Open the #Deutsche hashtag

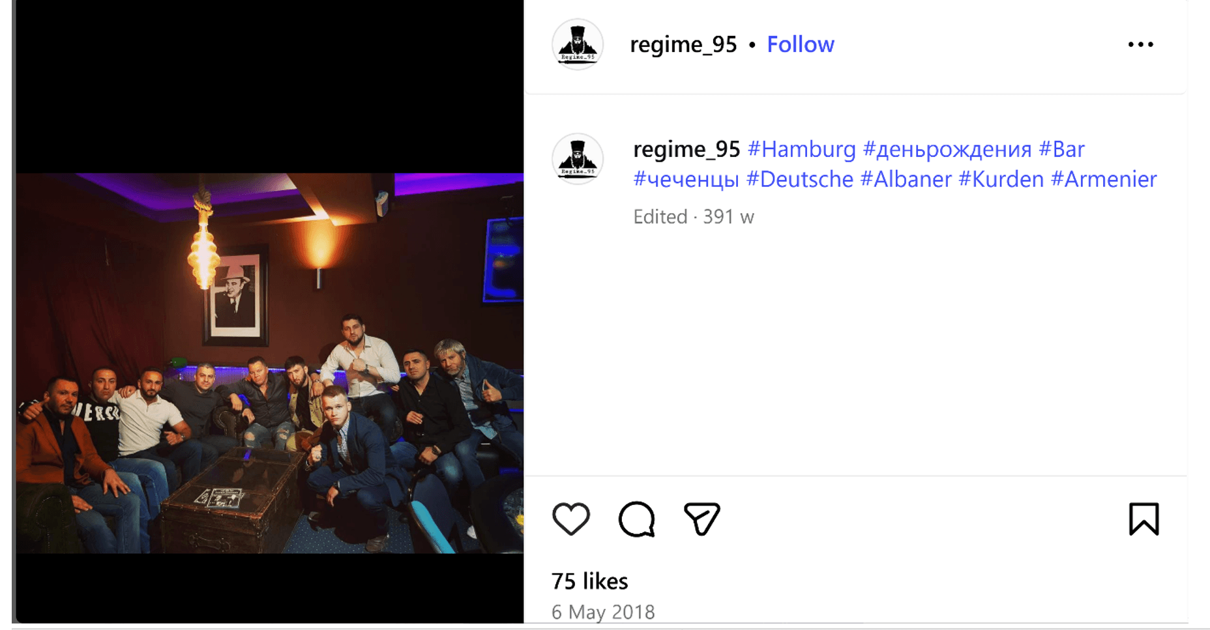coord(800,179)
